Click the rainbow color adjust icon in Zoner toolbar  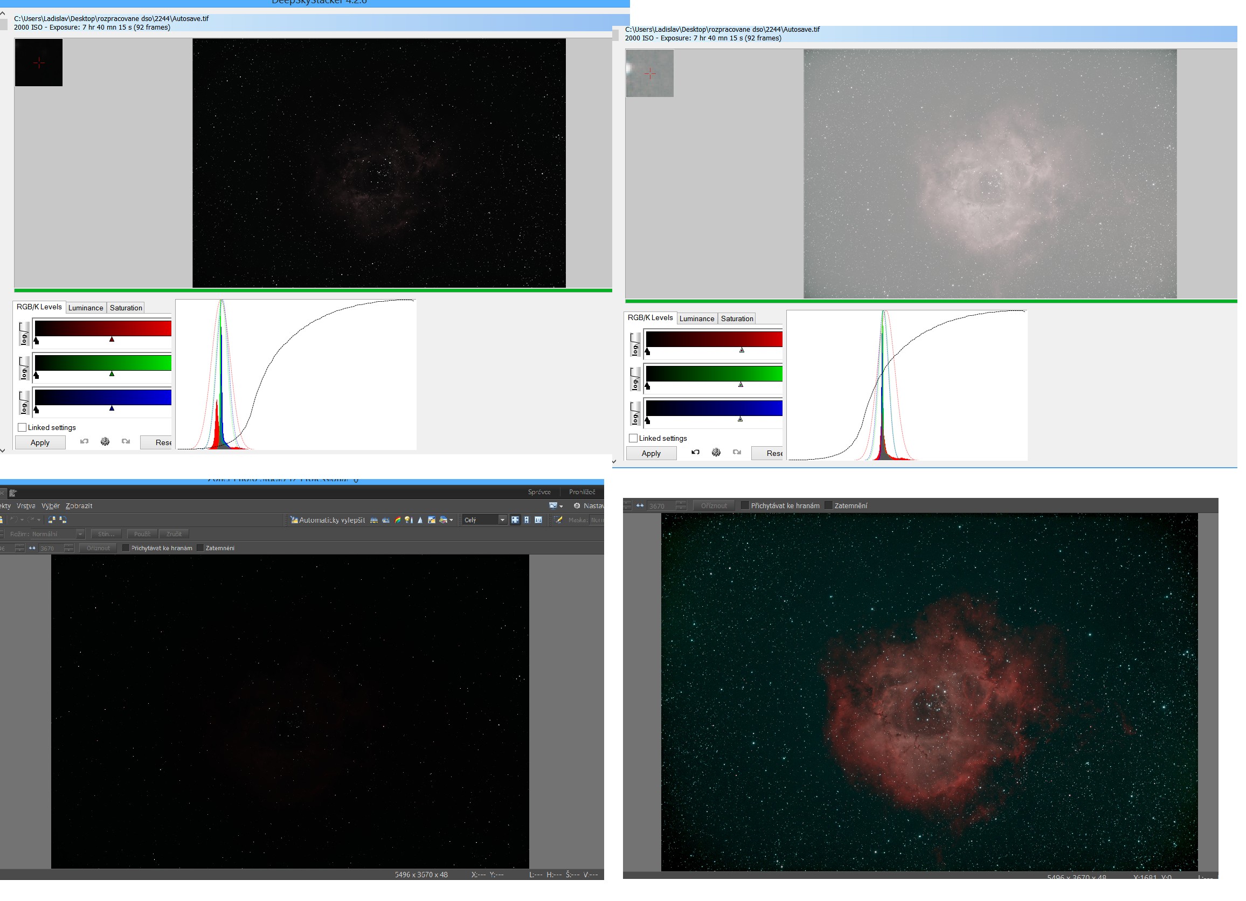[398, 519]
